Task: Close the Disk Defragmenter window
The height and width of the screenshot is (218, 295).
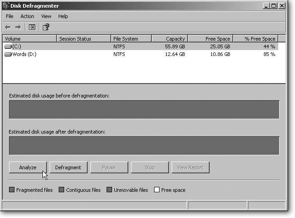Action: pos(282,6)
